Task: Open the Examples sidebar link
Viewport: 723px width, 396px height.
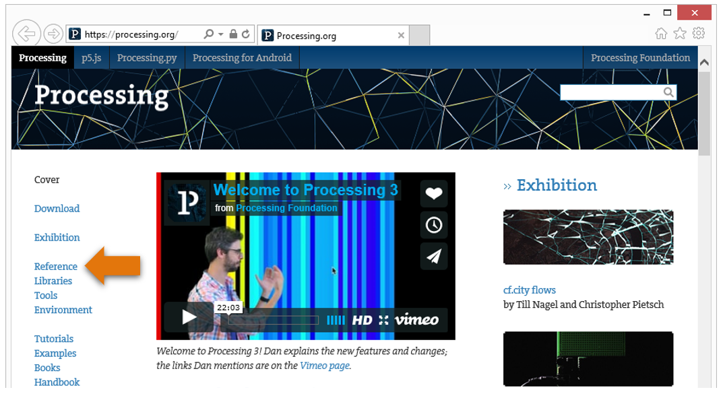Action: [55, 353]
